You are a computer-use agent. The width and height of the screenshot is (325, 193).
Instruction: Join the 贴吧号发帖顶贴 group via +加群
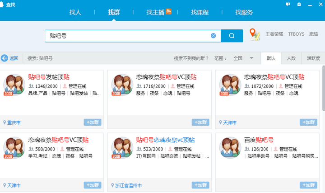pos(93,122)
